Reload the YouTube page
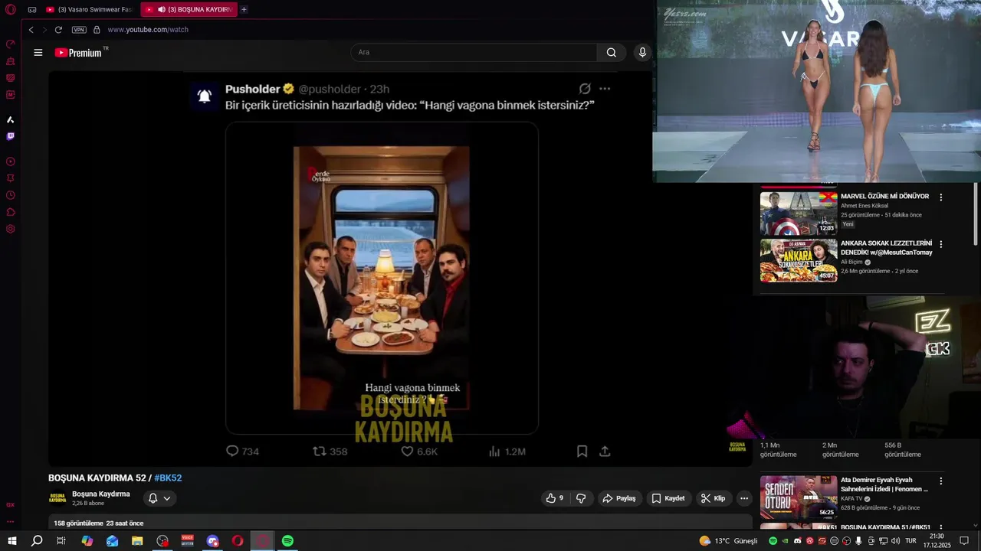981x551 pixels. (58, 30)
